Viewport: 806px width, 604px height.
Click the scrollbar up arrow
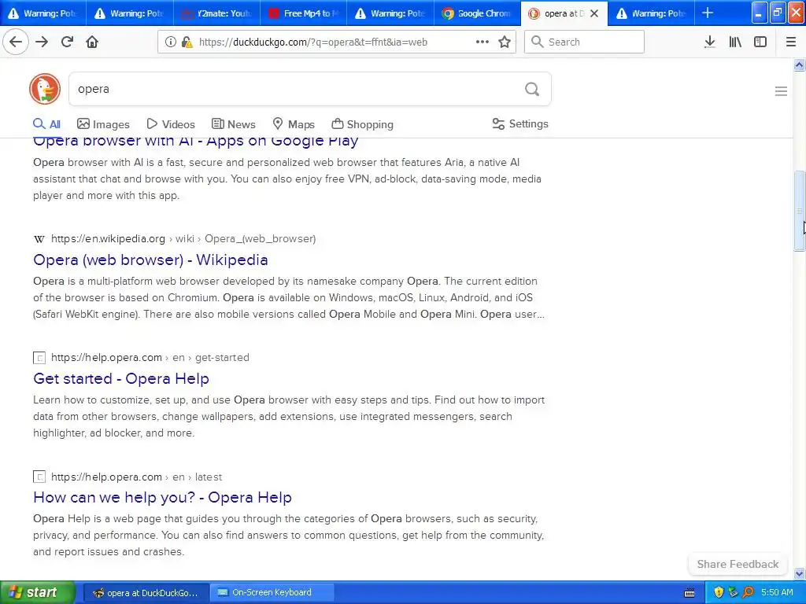point(800,64)
